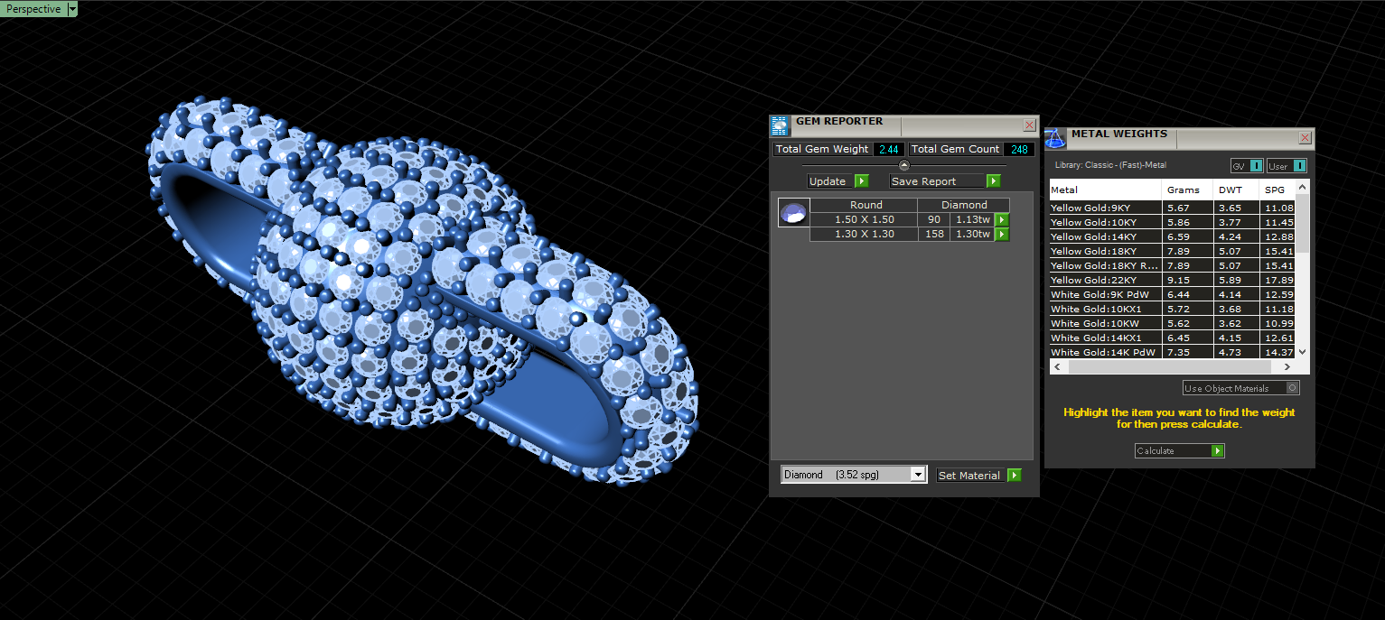Image resolution: width=1385 pixels, height=620 pixels.
Task: Click the green arrow next to Update
Action: click(x=861, y=181)
